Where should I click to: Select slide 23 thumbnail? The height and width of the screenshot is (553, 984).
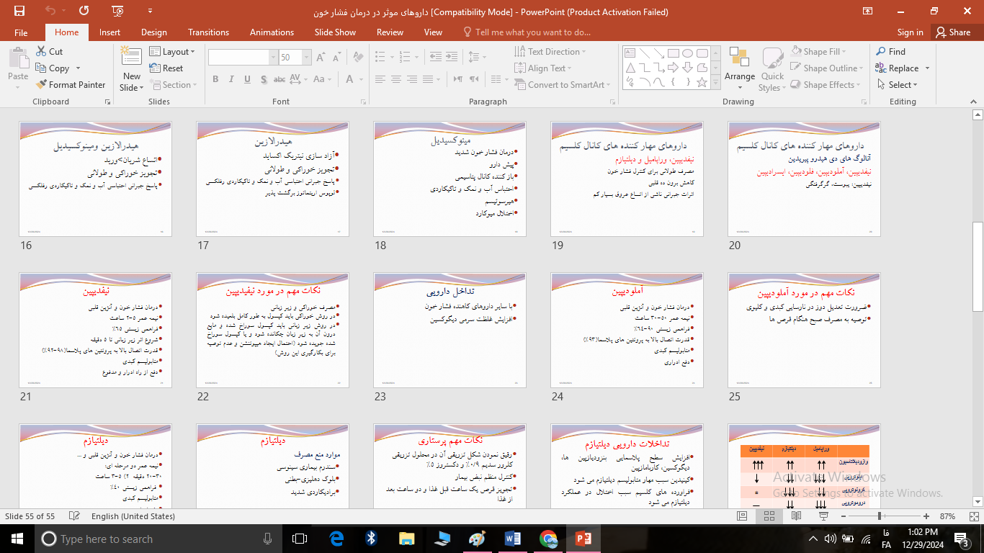449,330
